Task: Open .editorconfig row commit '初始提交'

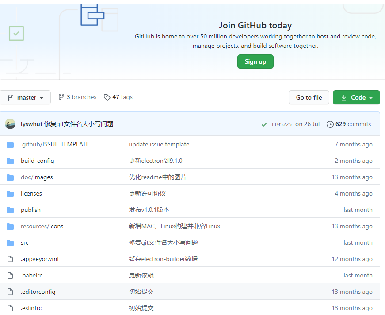Action: [141, 292]
